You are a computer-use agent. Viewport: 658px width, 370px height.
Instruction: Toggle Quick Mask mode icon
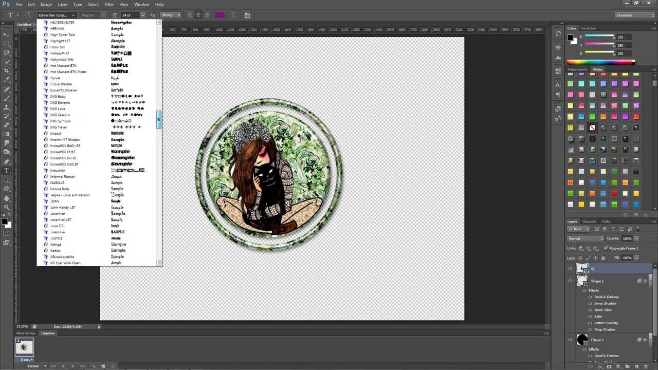(7, 233)
